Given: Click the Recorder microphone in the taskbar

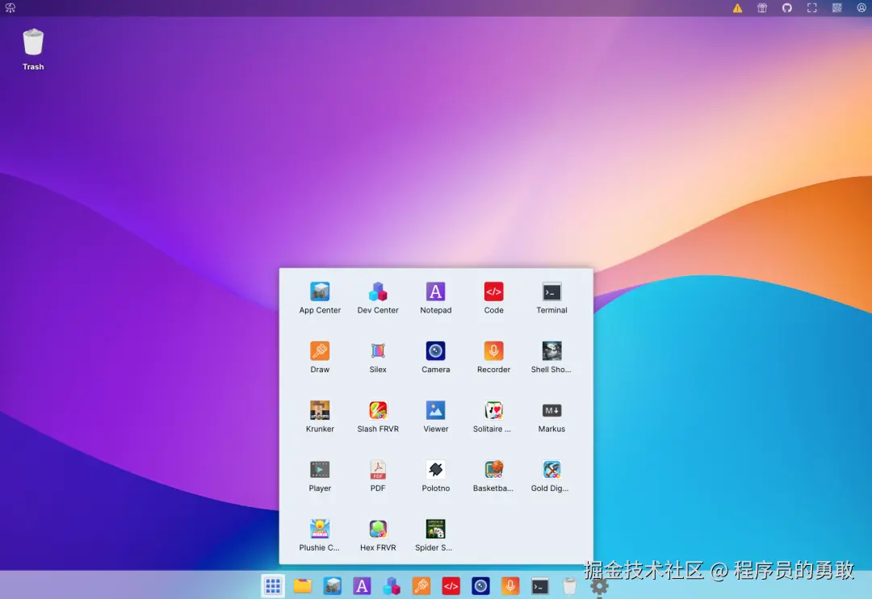Looking at the screenshot, I should pyautogui.click(x=510, y=585).
